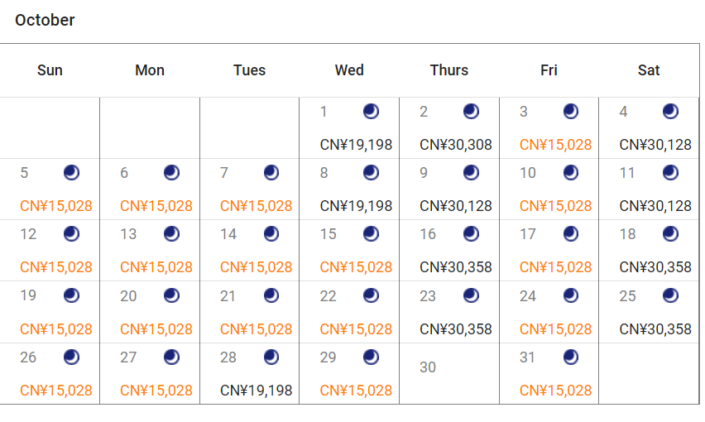Screen dimensions: 705x422
Task: Click the October month heading
Action: tap(45, 20)
